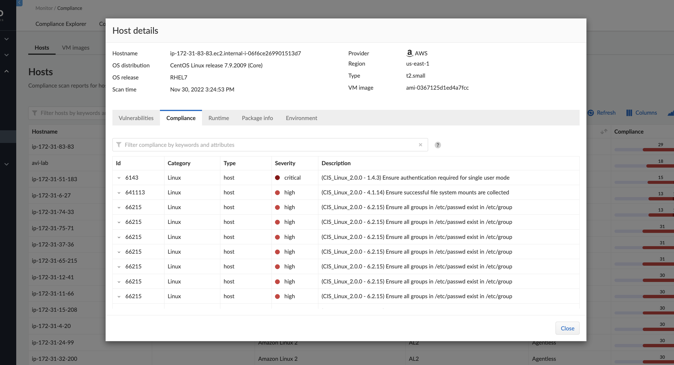Switch to the Environment tab

(301, 118)
